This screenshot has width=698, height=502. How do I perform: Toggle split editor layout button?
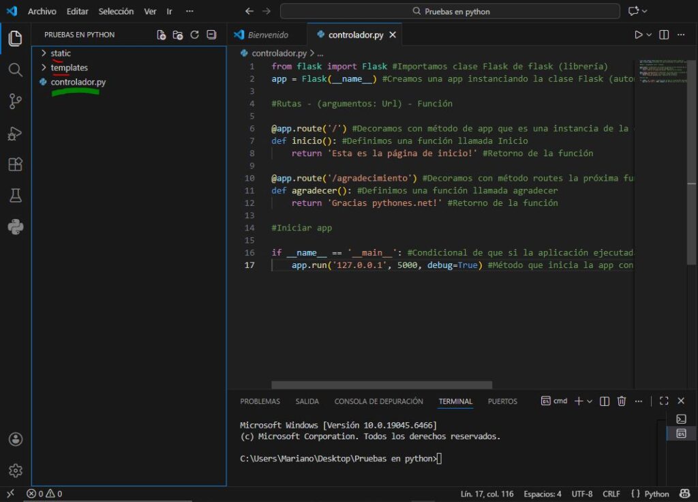pos(663,34)
